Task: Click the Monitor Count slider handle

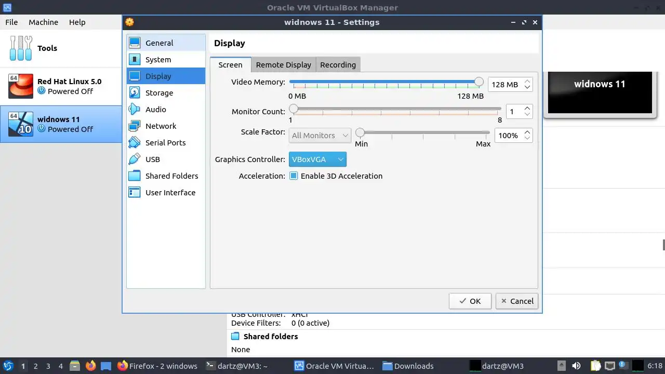Action: [294, 109]
